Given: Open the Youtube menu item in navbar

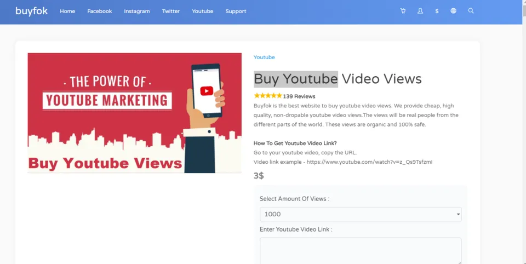Looking at the screenshot, I should pos(203,11).
